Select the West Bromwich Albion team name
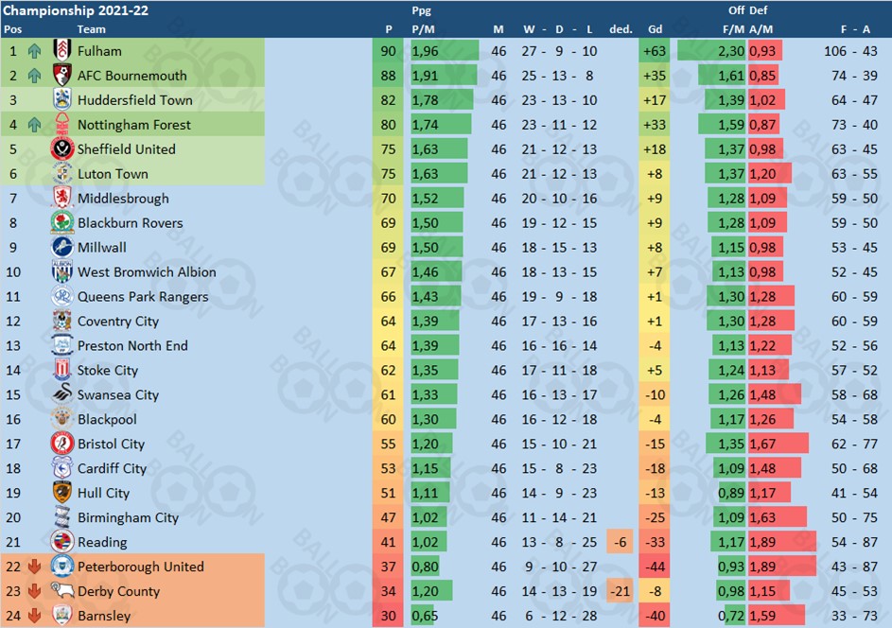Screen dimensions: 892x628 tap(147, 271)
